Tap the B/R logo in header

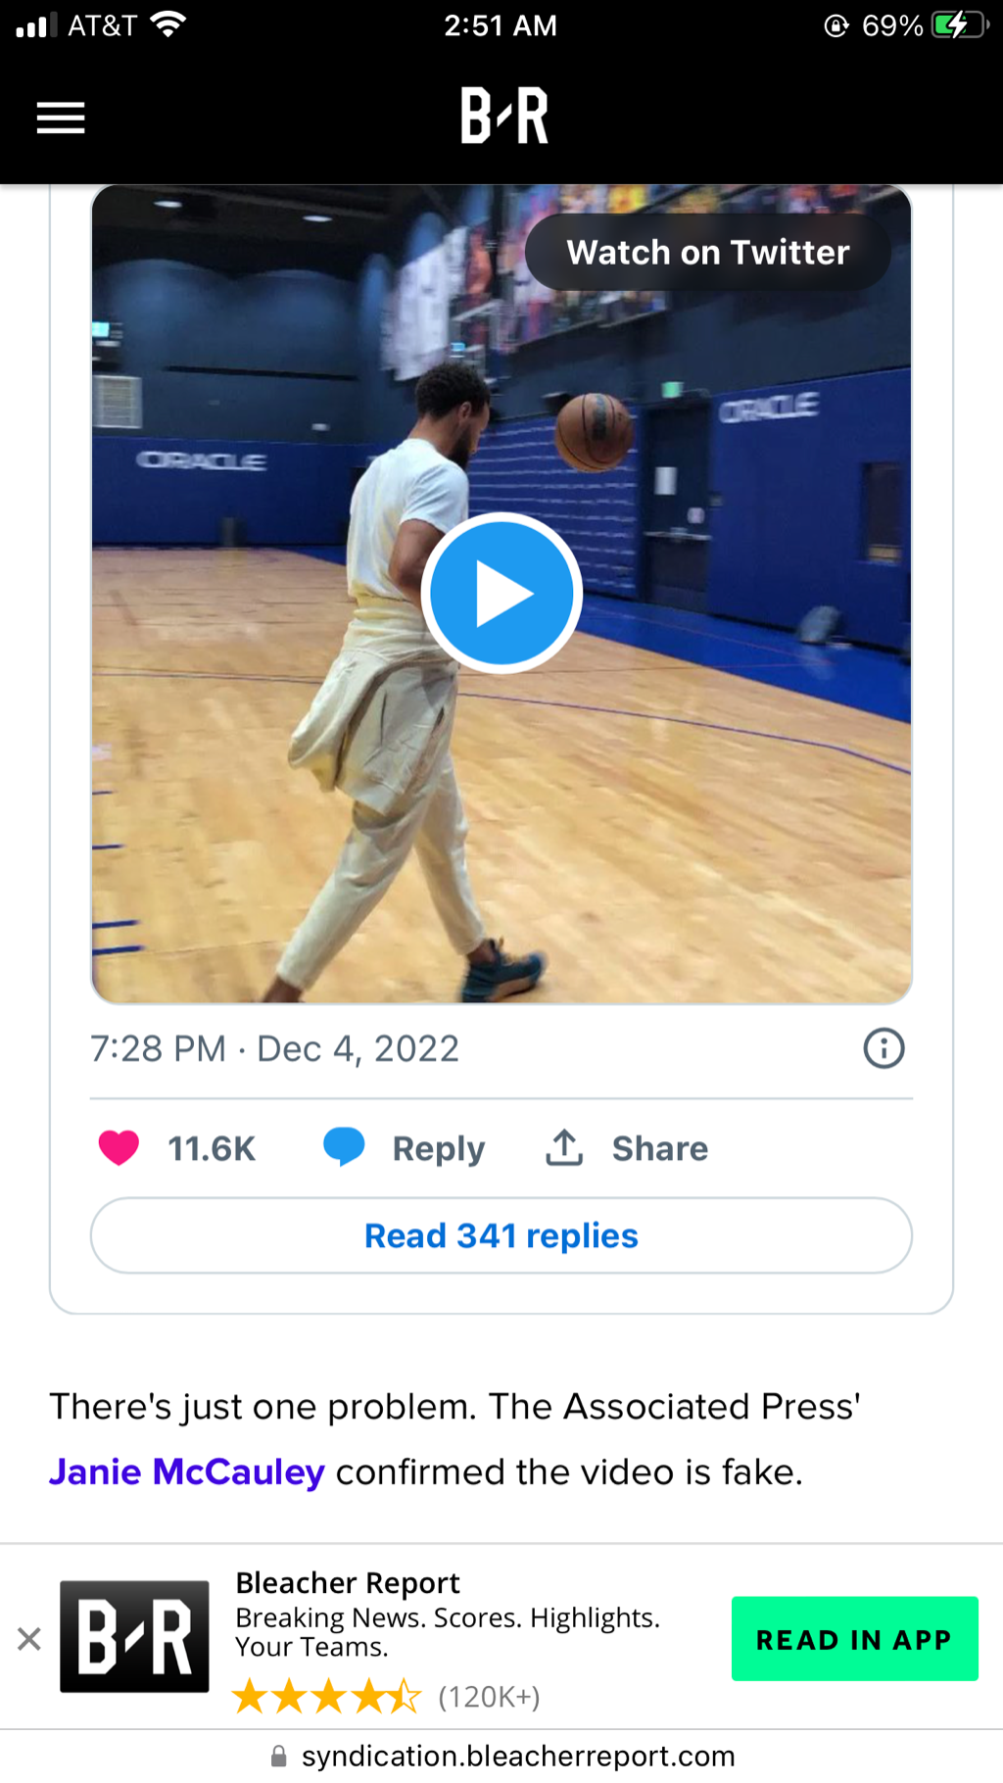click(x=503, y=116)
